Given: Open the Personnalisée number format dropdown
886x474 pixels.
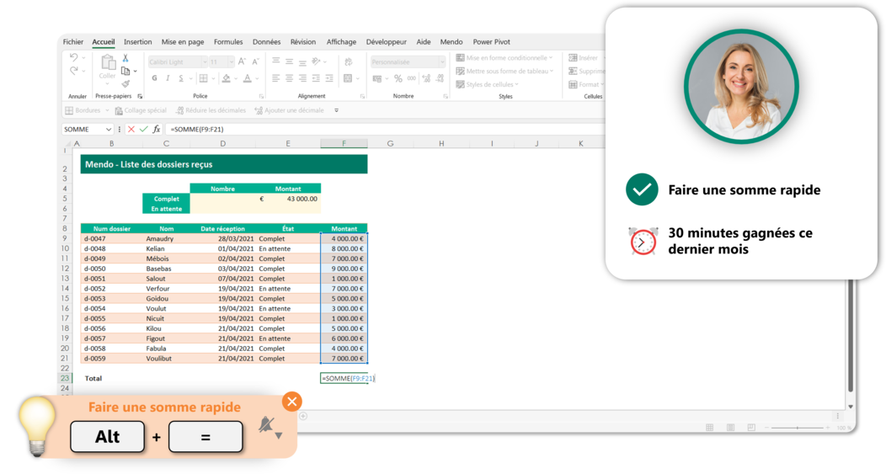Looking at the screenshot, I should [442, 61].
